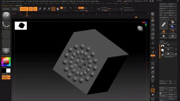Toggle Mrgb paint mode
This screenshot has height=101, width=180.
[x=65, y=8]
